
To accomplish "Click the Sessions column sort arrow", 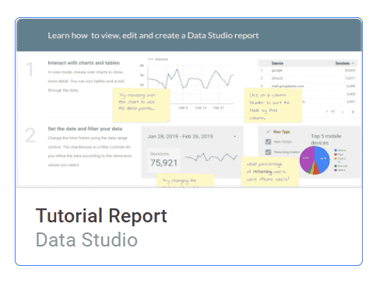I will 353,63.
